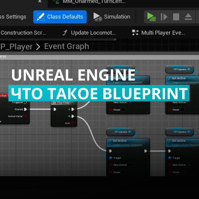The width and height of the screenshot is (199, 199).
Task: Click New Active pin on lower-left Set Active
Action: 111,165
